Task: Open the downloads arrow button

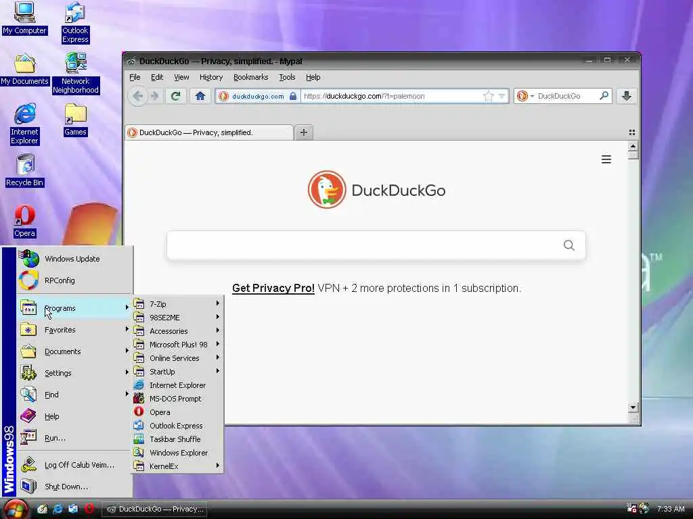Action: 626,96
